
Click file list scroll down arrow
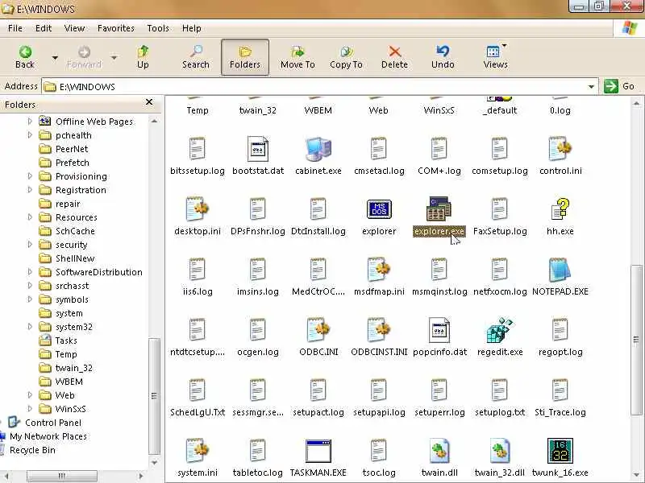636,476
